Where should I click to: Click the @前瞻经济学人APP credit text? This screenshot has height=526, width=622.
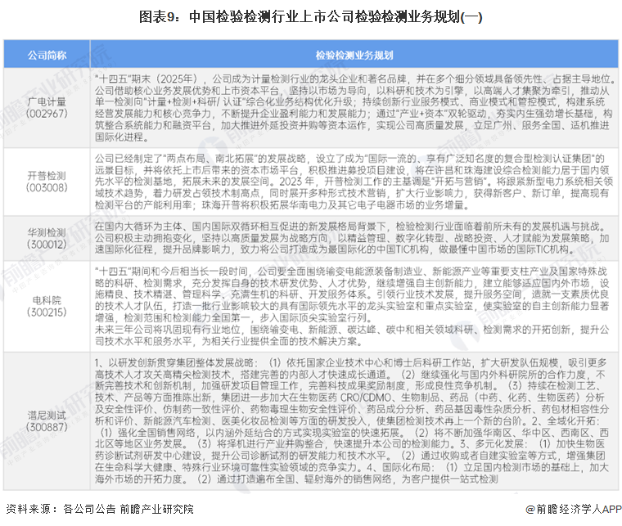pos(574,509)
